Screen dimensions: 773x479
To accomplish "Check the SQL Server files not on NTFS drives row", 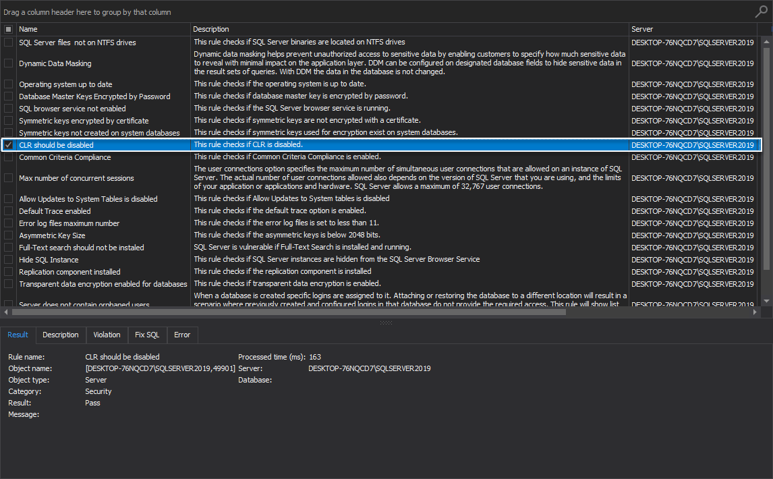I will pos(8,43).
